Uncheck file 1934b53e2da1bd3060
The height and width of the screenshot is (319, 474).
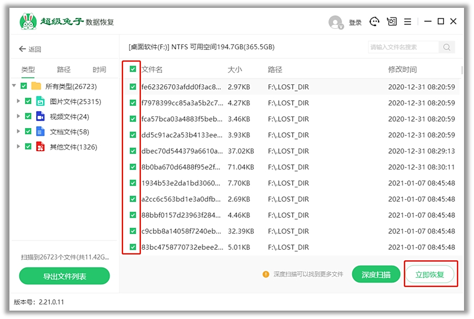[x=133, y=183]
